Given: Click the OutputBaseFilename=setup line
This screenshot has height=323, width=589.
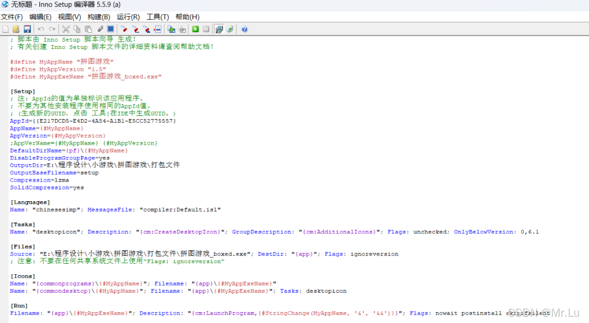Looking at the screenshot, I should pos(55,173).
